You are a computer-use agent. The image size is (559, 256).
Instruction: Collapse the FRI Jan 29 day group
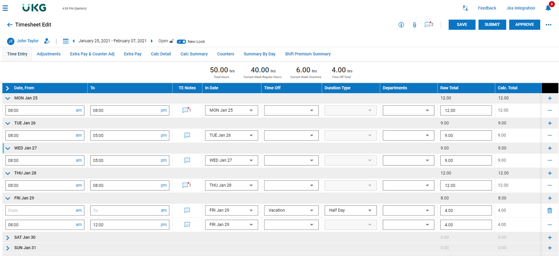[x=8, y=198]
